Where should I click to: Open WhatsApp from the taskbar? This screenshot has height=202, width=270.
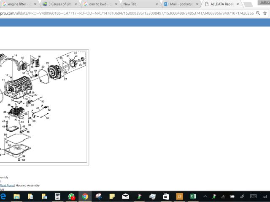71,196
